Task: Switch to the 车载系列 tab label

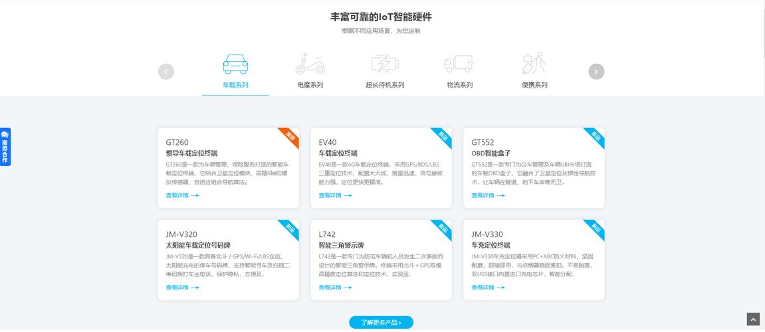Action: (x=236, y=85)
